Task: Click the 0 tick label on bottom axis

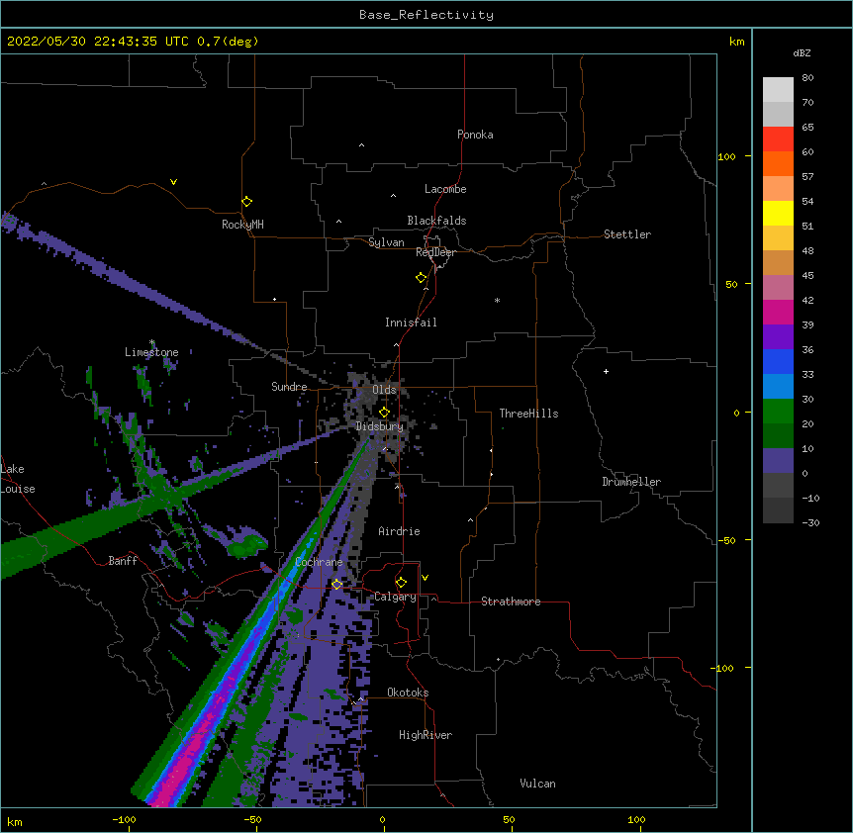Action: pyautogui.click(x=382, y=819)
